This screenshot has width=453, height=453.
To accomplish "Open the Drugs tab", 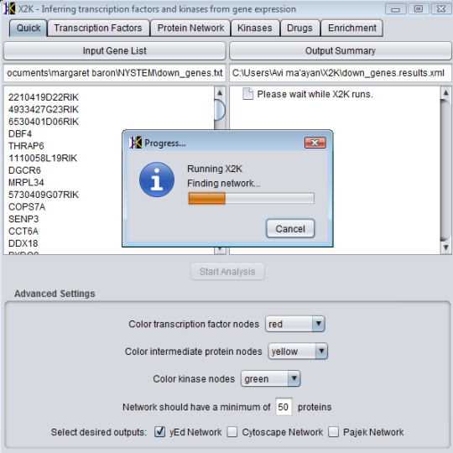I will pos(299,28).
